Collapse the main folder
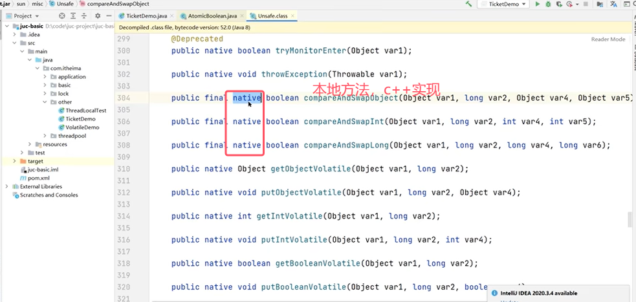Viewport: 636px width, 302px height. click(23, 52)
